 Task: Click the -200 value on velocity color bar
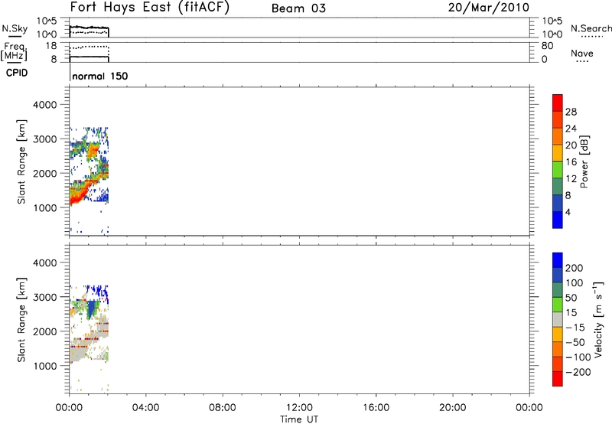tap(578, 372)
